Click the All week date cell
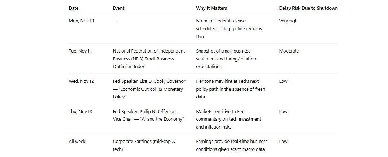Viewport: 388px width, 157px height. pyautogui.click(x=77, y=142)
